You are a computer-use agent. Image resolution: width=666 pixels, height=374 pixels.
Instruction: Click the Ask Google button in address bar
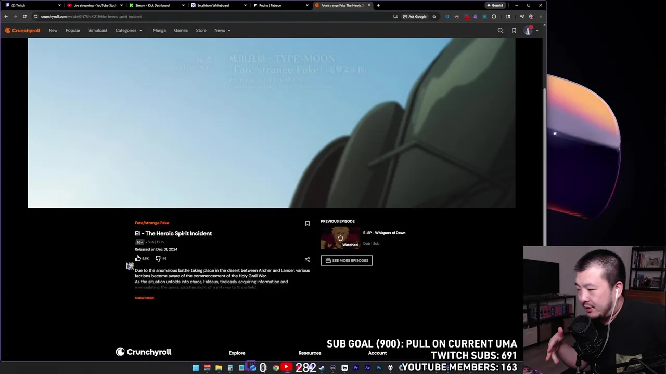[415, 16]
